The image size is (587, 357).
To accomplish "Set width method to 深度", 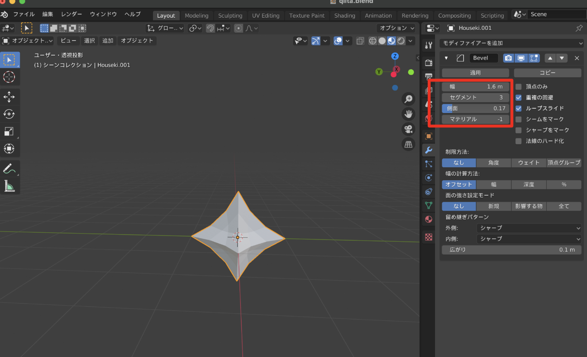I will [x=529, y=184].
